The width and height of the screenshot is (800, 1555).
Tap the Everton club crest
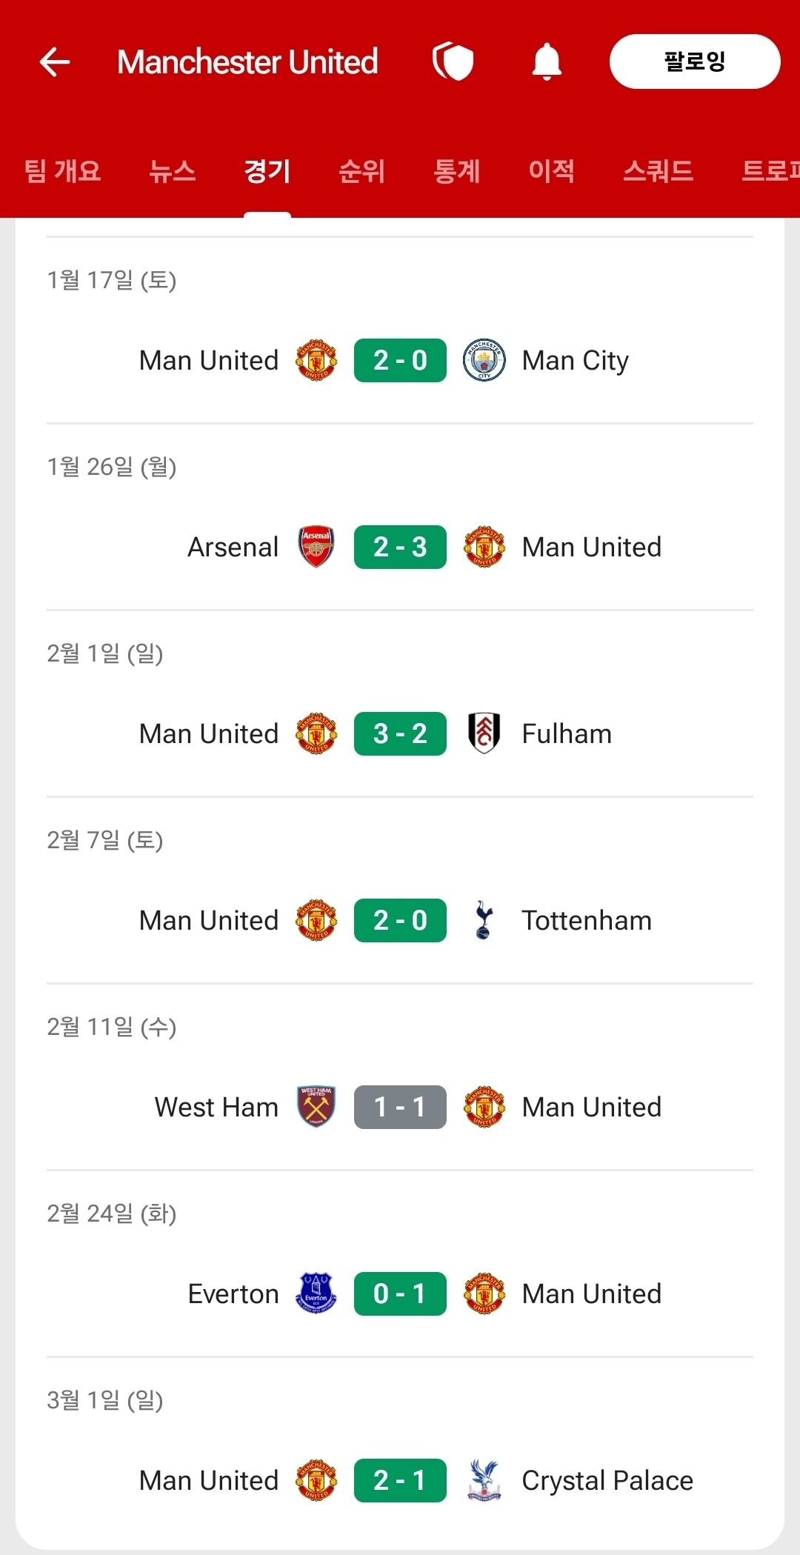[x=316, y=1293]
